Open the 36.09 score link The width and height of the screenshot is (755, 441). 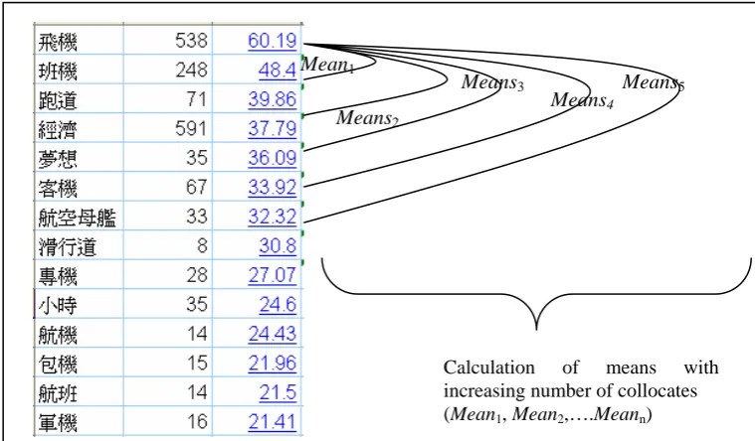[272, 158]
